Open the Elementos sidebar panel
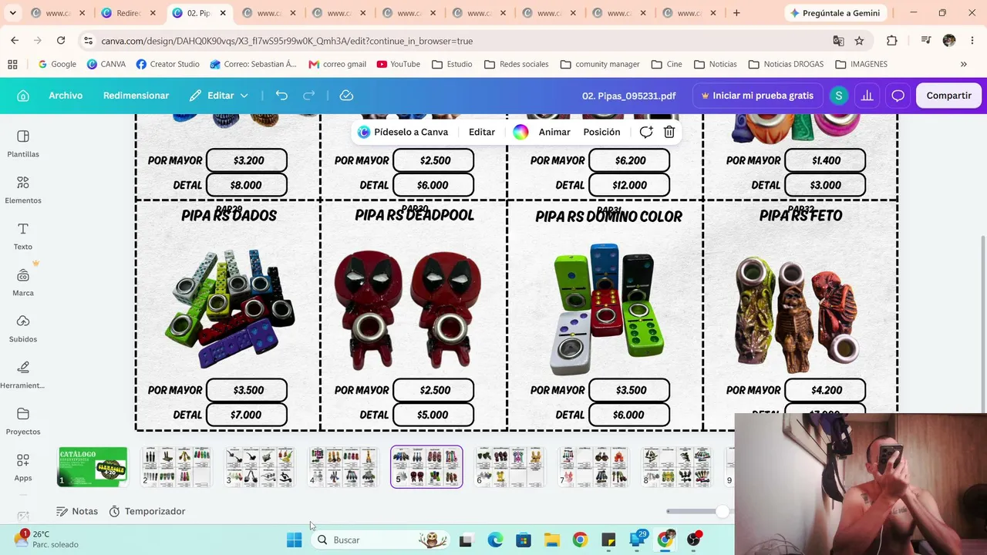 [x=23, y=190]
